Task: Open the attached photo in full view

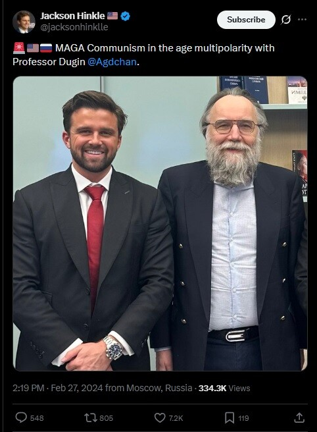Action: point(160,223)
